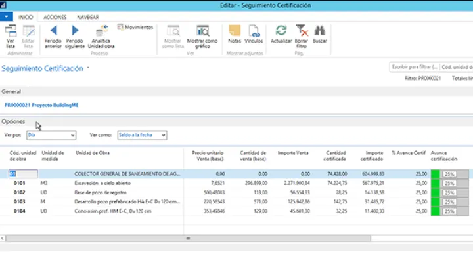The image size is (473, 267).
Task: Go to Periodo anterior
Action: pos(53,31)
